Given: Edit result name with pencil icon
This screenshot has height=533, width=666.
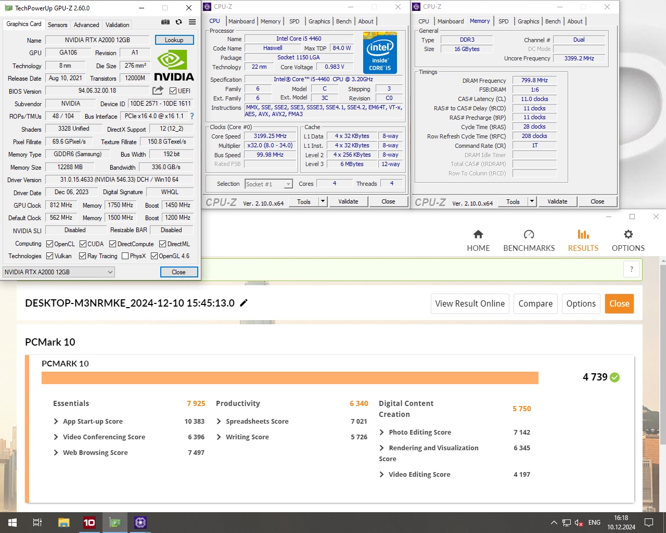Looking at the screenshot, I should 244,303.
